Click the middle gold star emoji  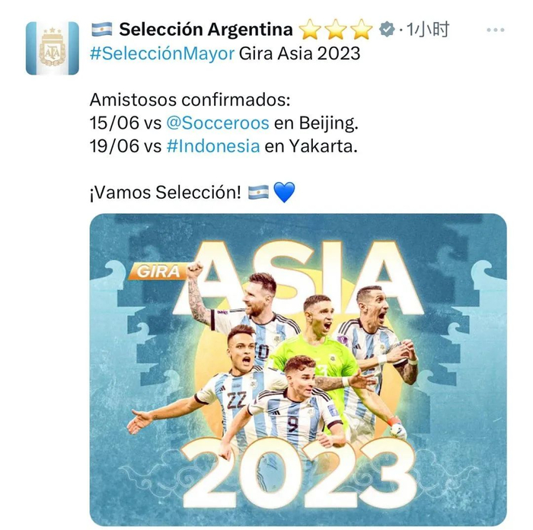point(336,29)
